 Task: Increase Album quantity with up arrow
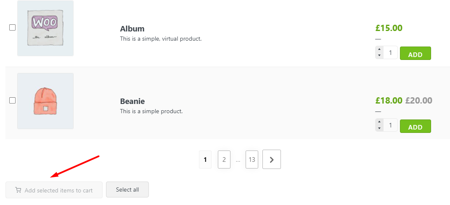(x=379, y=50)
